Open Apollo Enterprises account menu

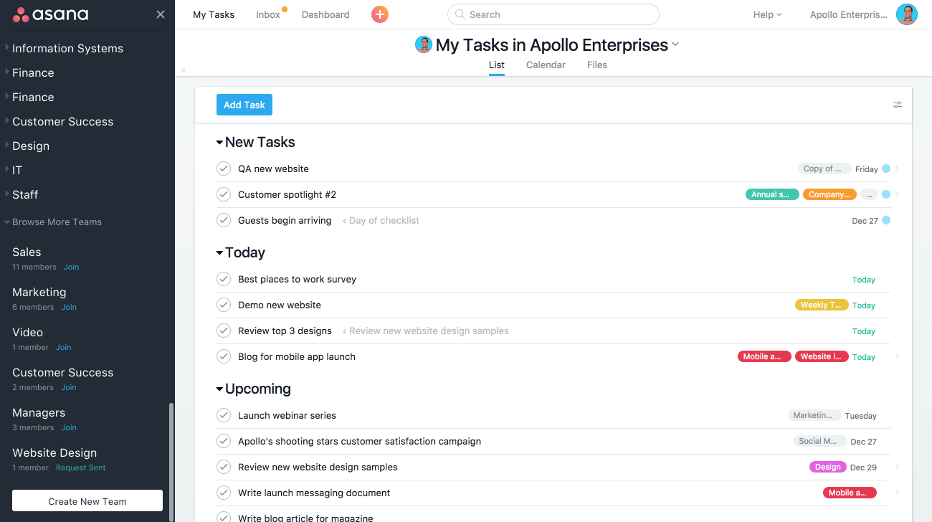(848, 14)
